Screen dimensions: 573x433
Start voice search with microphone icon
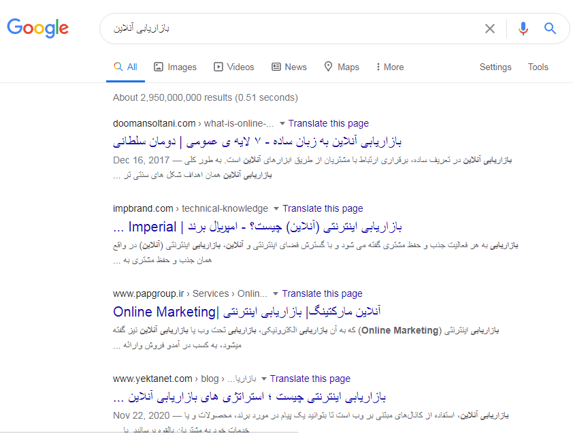click(523, 29)
